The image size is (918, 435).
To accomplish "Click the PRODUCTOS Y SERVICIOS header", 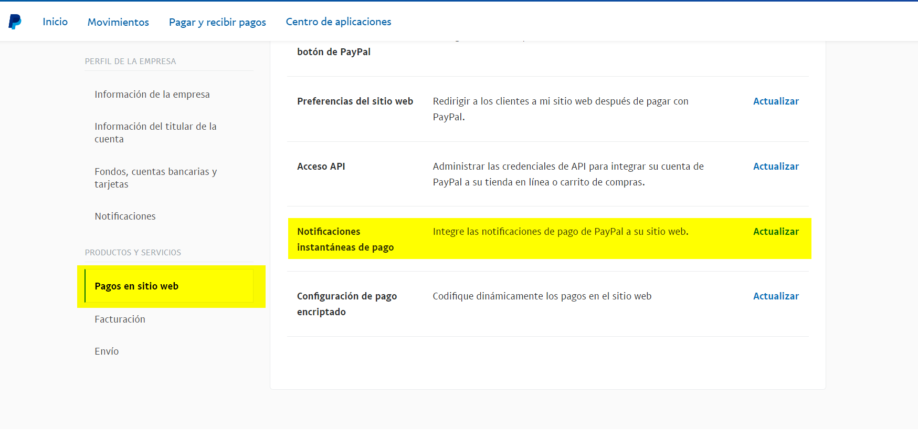I will tap(133, 253).
